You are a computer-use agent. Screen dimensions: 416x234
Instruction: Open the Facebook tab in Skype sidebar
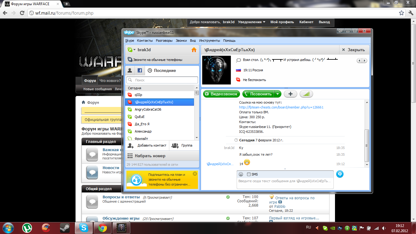[139, 70]
